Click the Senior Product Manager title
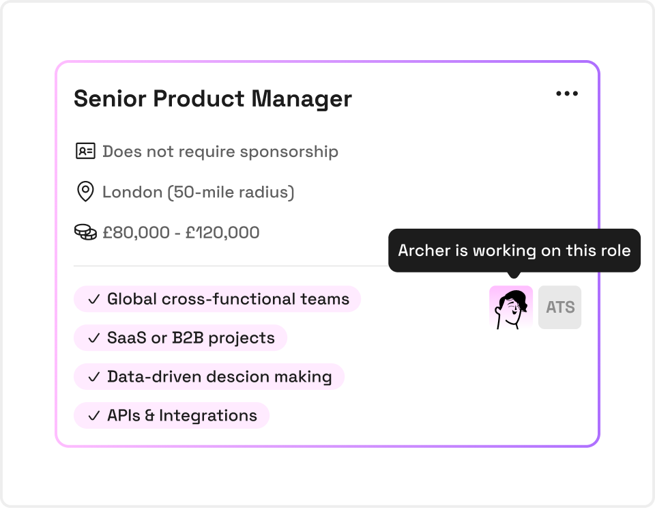 point(213,99)
